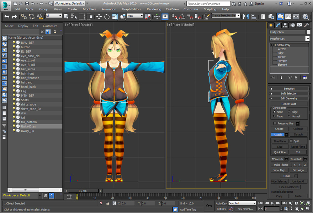The width and height of the screenshot is (313, 213).
Task: Open the Workspace: Default dropdown
Action: coord(69,4)
